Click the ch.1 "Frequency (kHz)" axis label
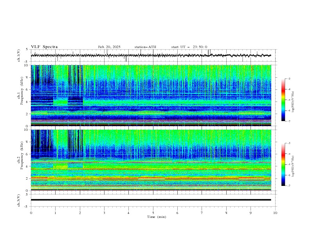The height and width of the screenshot is (239, 310). 22,91
